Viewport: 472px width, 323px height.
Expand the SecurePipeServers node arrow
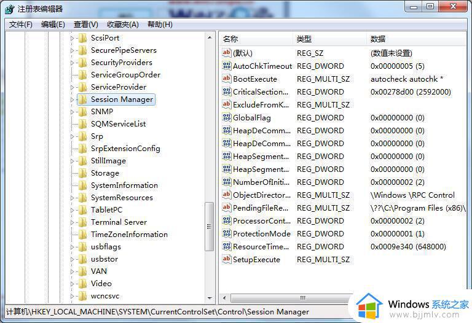72,50
